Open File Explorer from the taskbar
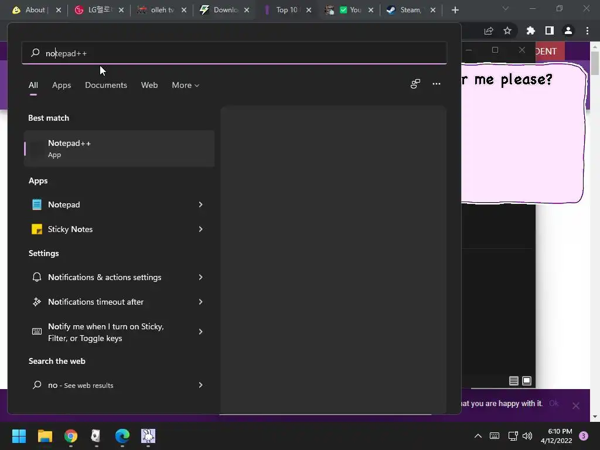Viewport: 600px width, 450px height. pyautogui.click(x=45, y=436)
